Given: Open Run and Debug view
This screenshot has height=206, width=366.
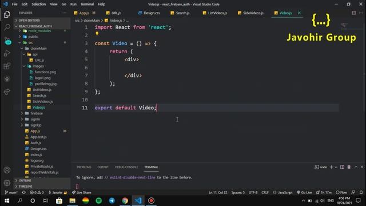Looking at the screenshot, I should tap(7, 53).
